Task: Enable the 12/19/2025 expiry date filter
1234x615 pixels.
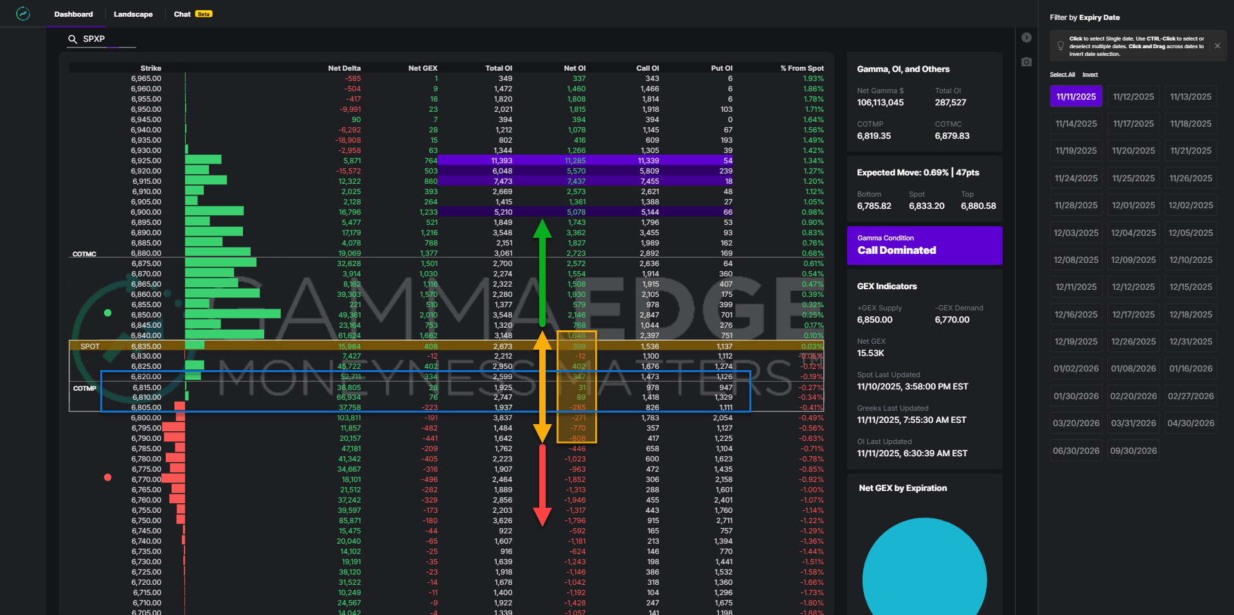Action: [x=1076, y=341]
